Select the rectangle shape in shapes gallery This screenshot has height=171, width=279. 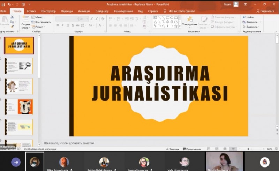point(168,18)
